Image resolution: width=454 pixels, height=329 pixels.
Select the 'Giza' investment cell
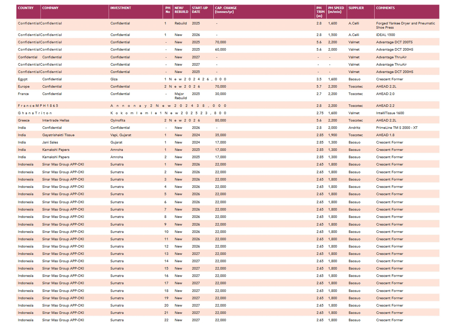114,79
